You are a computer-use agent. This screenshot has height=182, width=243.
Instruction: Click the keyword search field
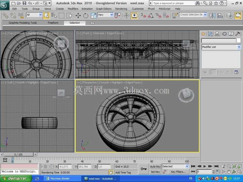click(173, 3)
